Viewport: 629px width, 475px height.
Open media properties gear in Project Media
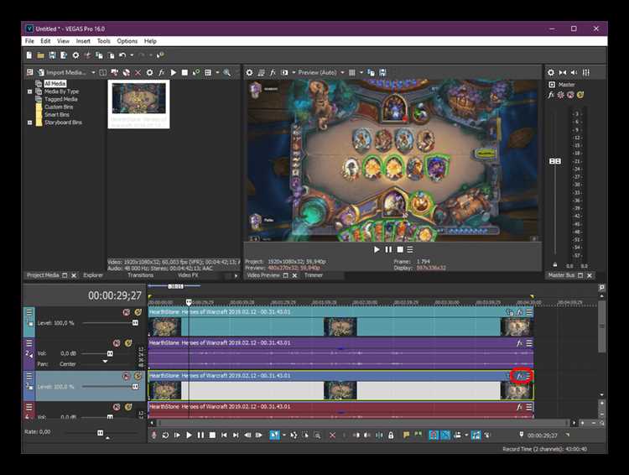149,73
